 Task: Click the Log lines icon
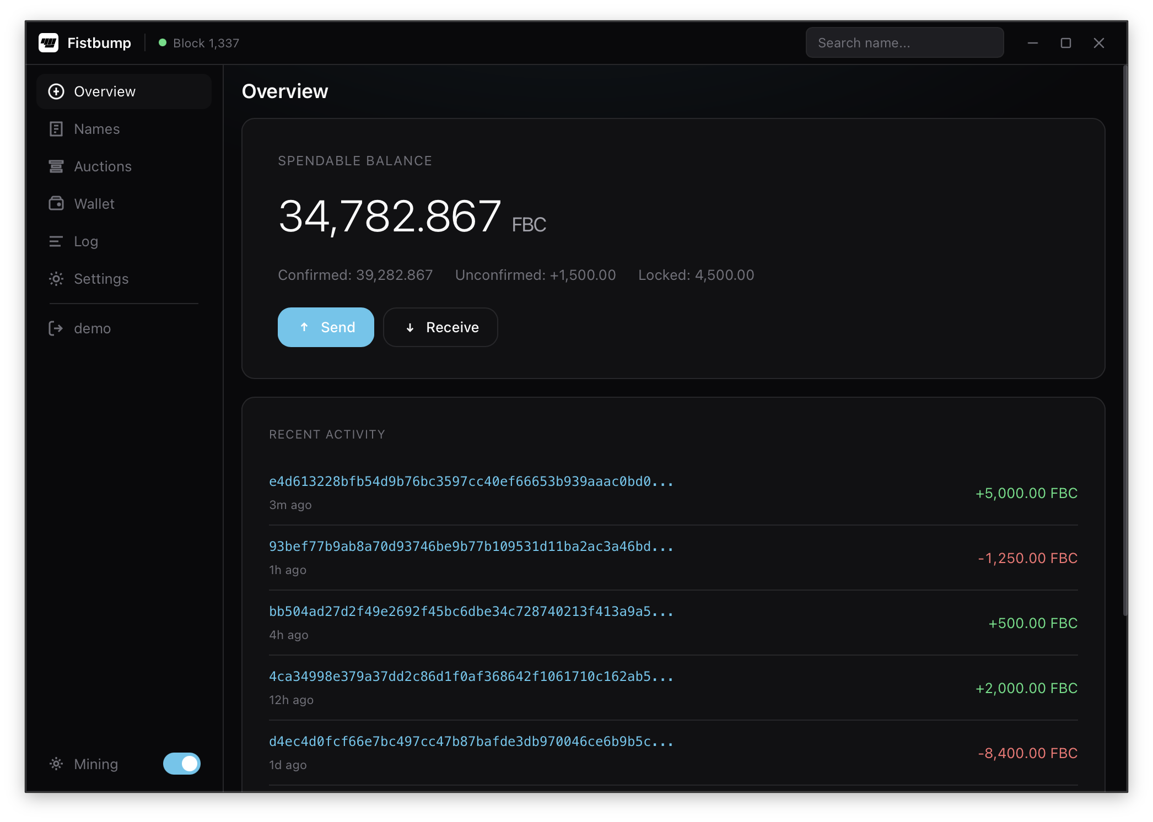[x=56, y=241]
